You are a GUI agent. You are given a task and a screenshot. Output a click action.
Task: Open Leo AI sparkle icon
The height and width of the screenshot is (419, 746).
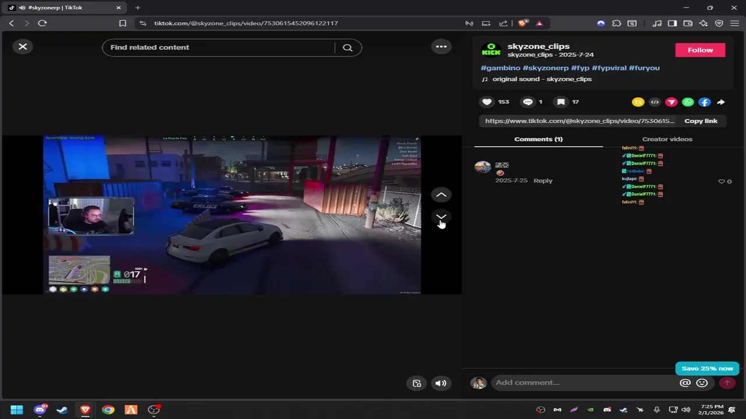[x=703, y=23]
